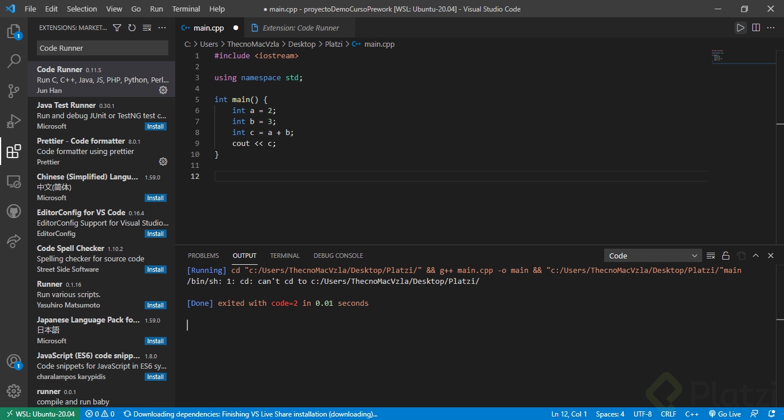Split the editor right
Image resolution: width=784 pixels, height=420 pixels.
click(x=756, y=28)
